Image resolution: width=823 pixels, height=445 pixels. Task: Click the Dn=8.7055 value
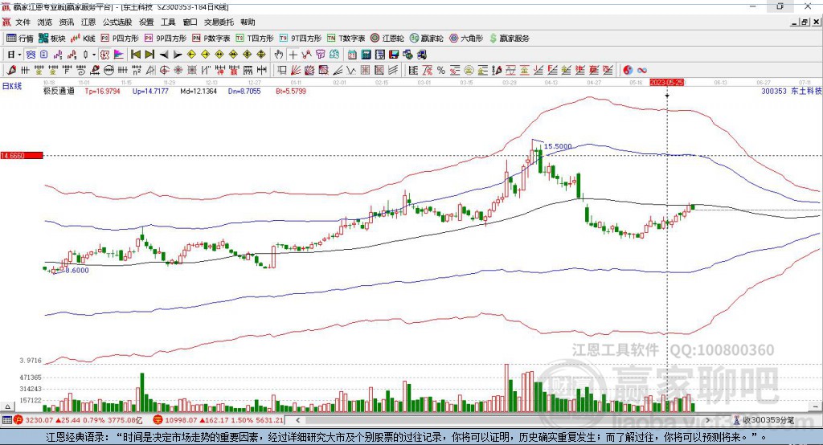244,91
